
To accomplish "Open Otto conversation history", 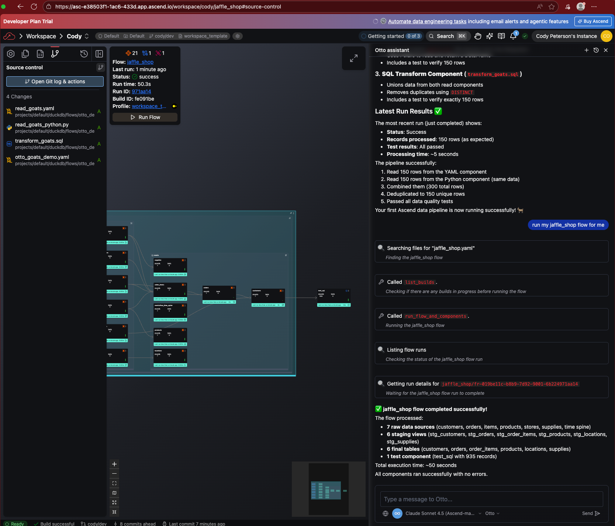I will click(596, 50).
